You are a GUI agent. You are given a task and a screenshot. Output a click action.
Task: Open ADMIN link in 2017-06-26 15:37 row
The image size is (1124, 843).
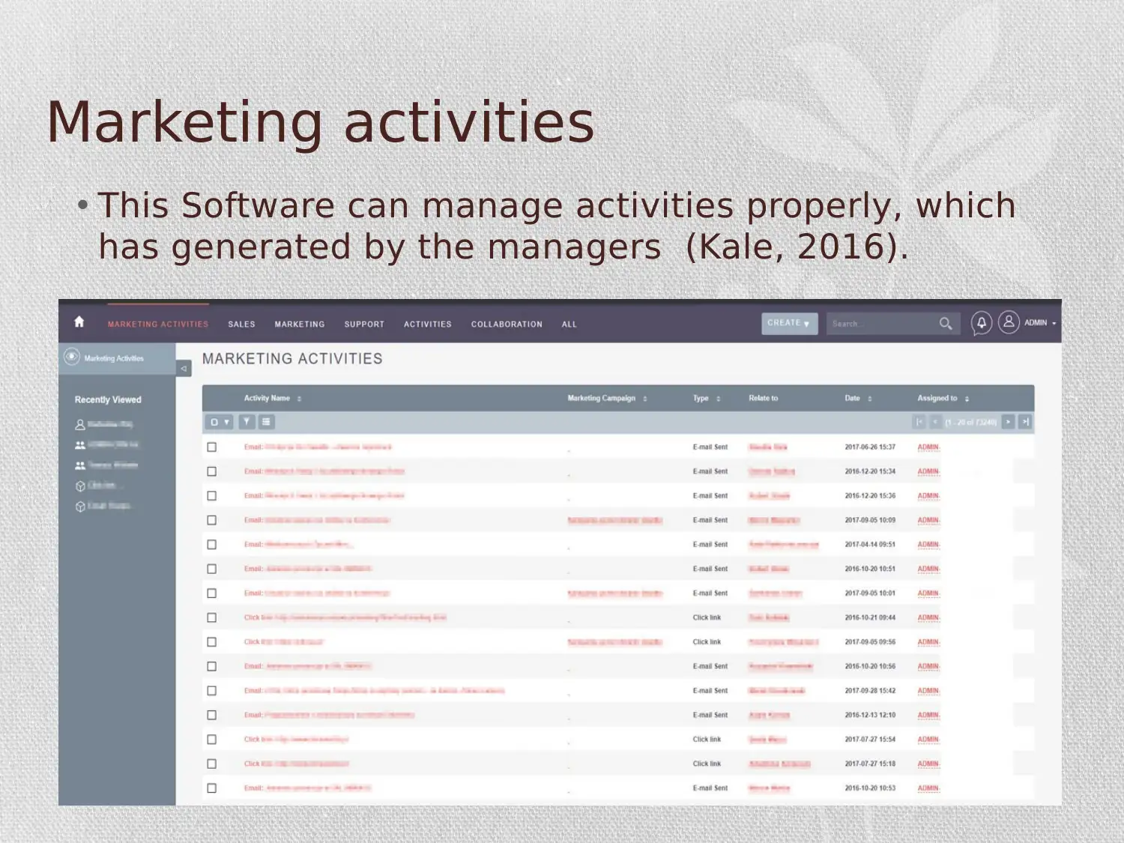(x=928, y=447)
